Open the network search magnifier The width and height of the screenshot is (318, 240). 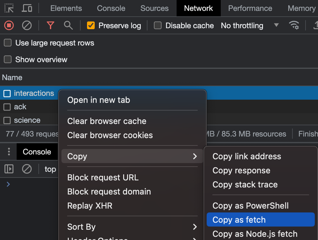(68, 26)
